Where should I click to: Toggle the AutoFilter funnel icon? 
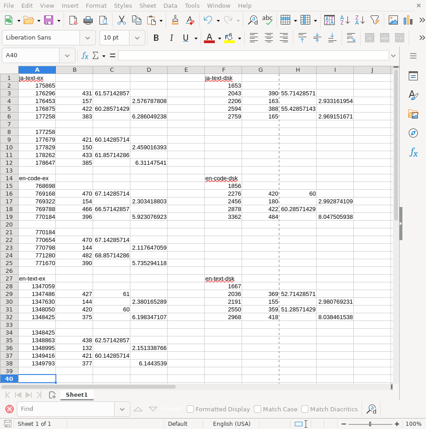[x=375, y=20]
